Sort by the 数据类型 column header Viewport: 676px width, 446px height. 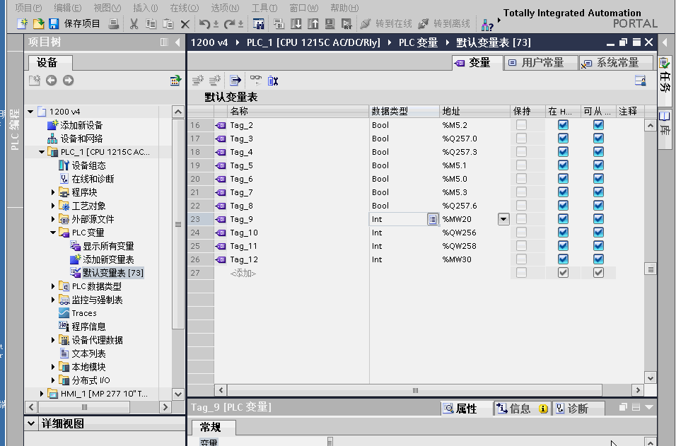[404, 111]
